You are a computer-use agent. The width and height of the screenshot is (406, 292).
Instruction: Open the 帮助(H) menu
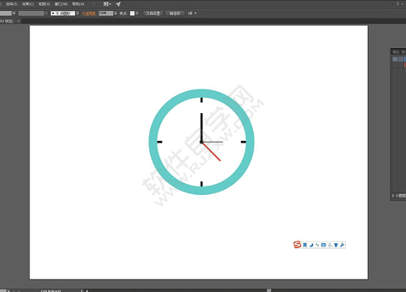click(x=78, y=4)
